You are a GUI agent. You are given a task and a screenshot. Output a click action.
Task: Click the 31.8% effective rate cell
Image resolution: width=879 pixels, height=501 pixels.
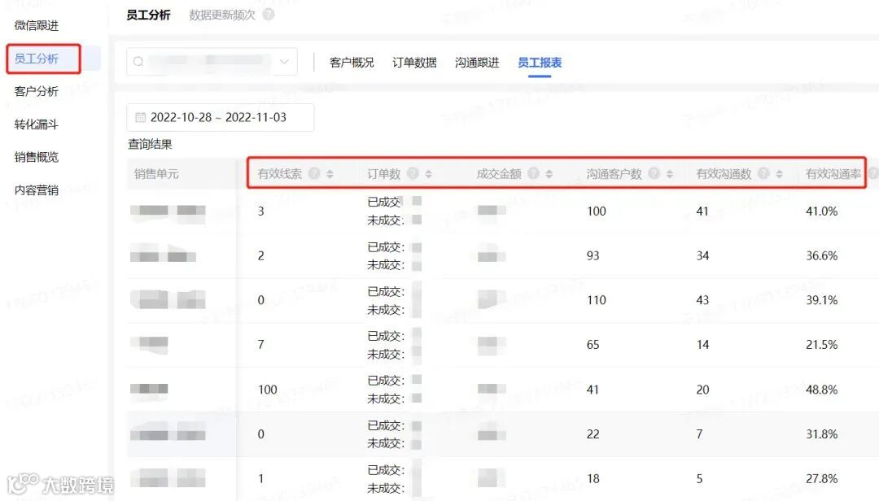[x=821, y=434]
